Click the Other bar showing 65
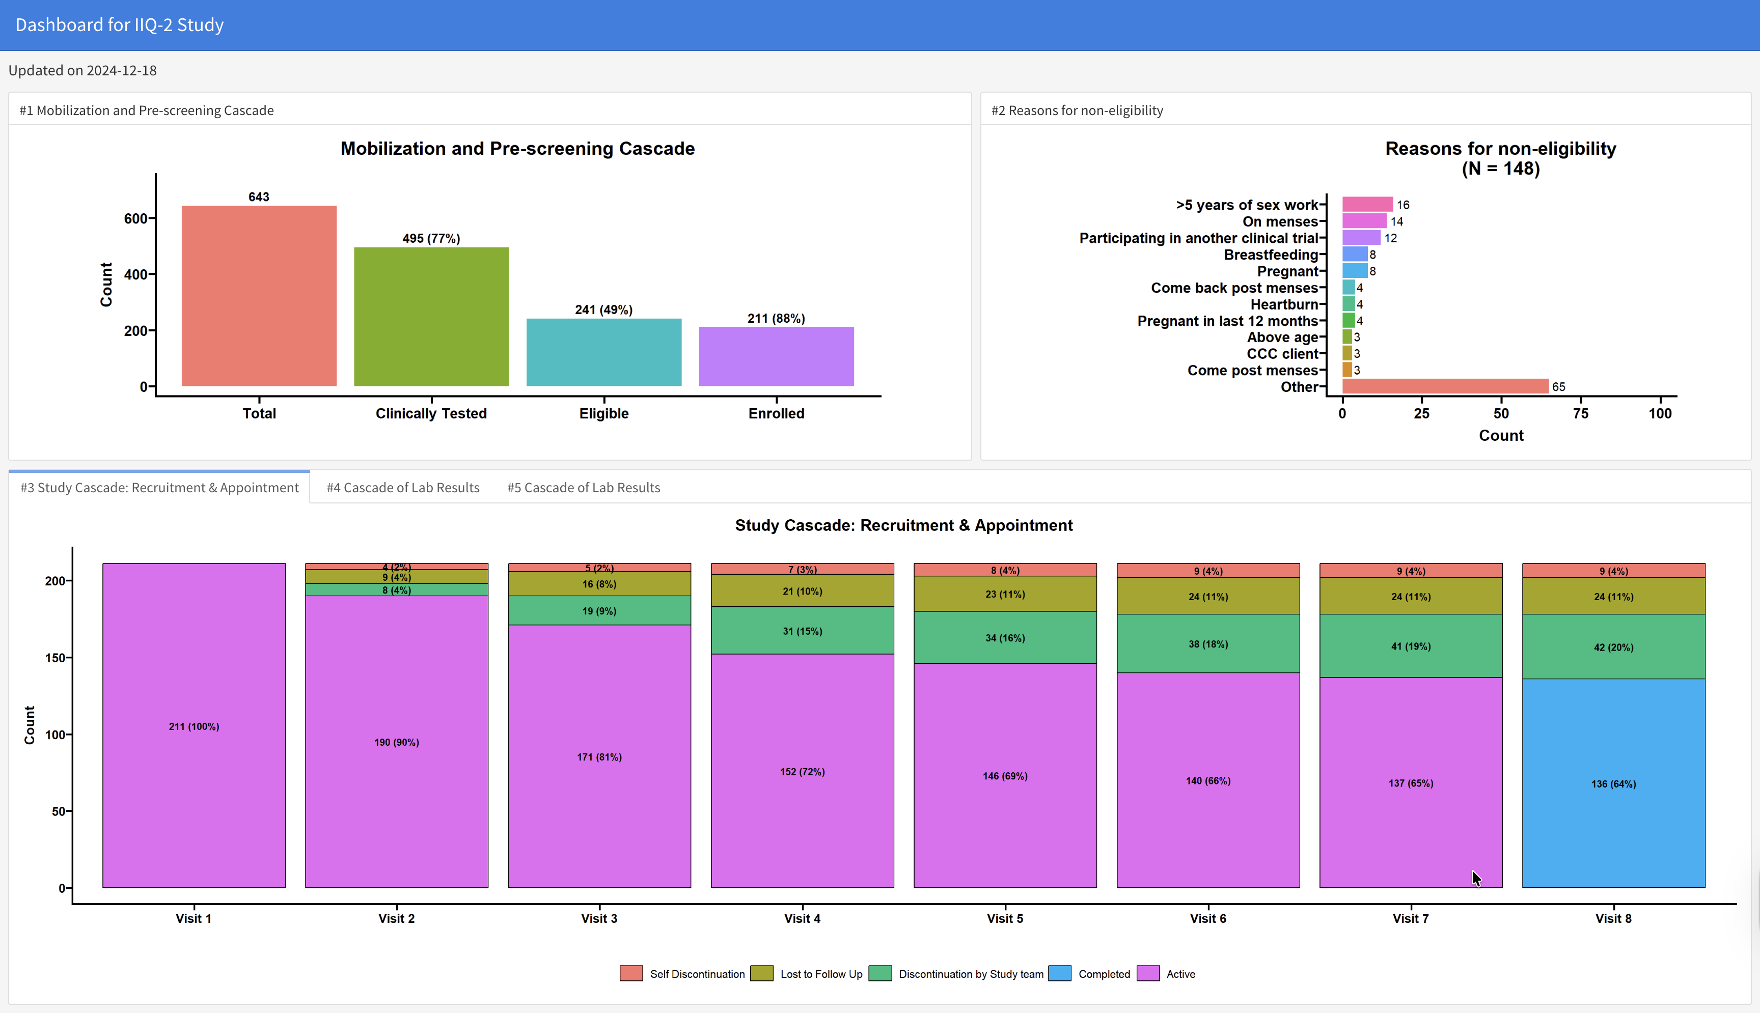 coord(1445,386)
